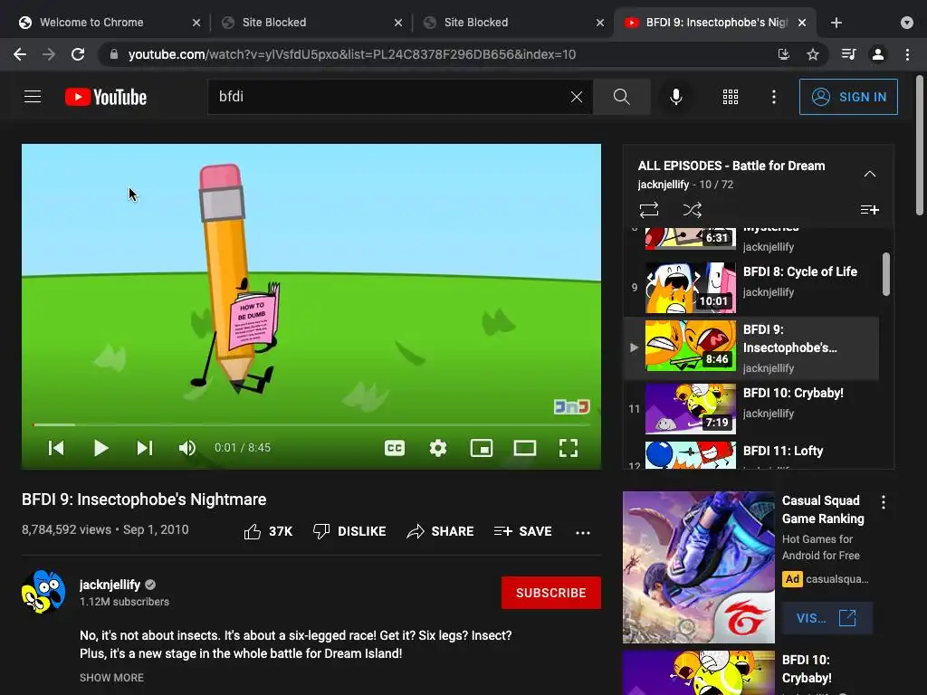Click the address bar URL
927x695 pixels.
click(x=352, y=54)
